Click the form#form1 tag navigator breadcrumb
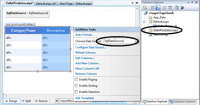This screenshot has width=200, height=105. [x=70, y=101]
